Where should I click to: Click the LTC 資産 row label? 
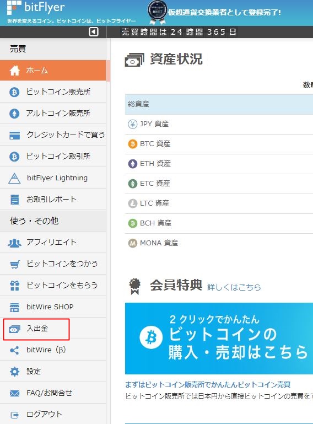(154, 203)
